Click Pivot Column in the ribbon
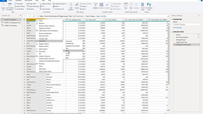 pos(45,9)
